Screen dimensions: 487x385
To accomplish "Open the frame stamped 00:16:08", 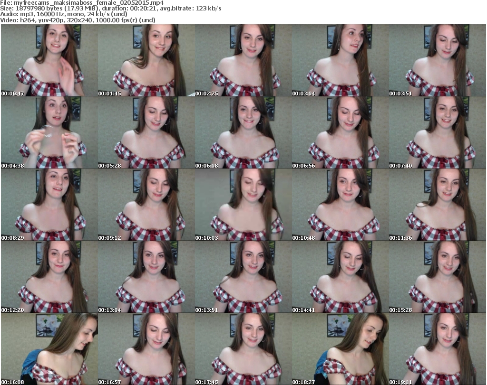I will pyautogui.click(x=49, y=349).
